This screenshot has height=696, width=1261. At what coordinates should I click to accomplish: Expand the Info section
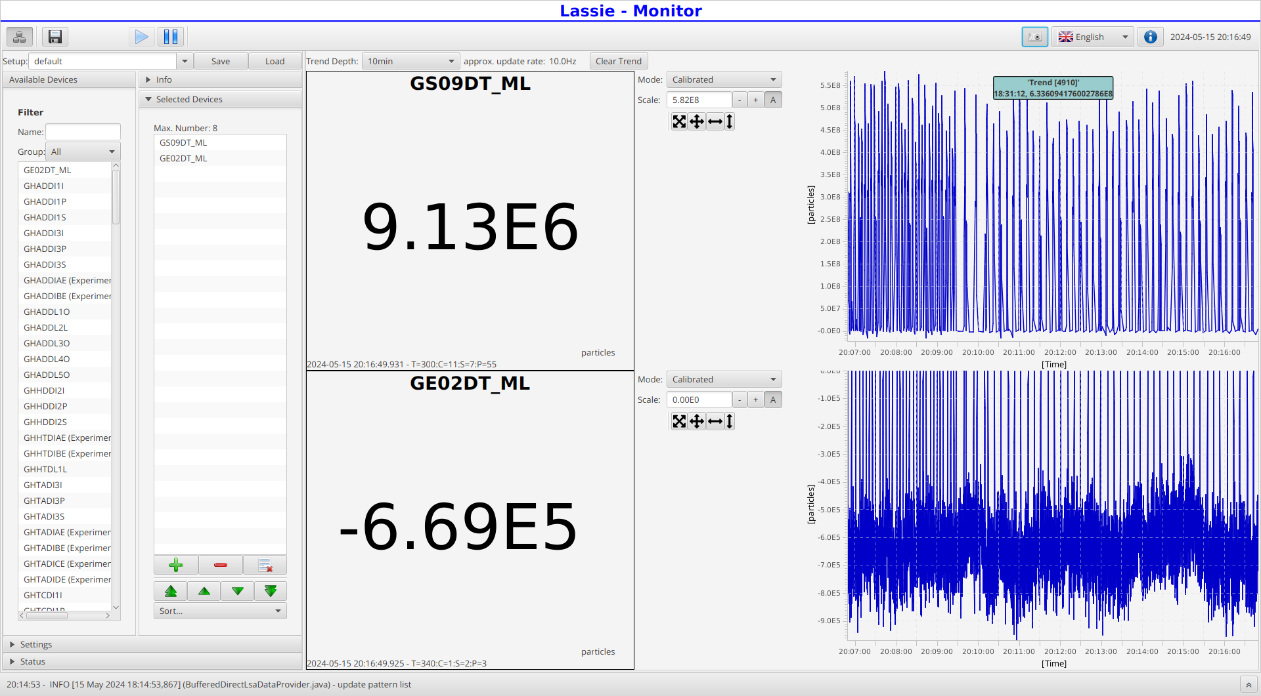tap(221, 79)
